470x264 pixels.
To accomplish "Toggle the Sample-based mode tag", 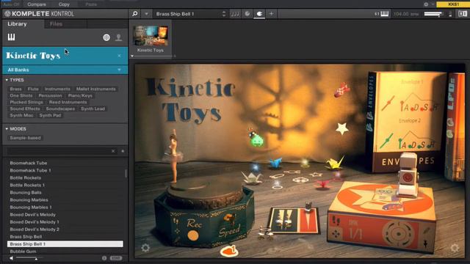I will pos(25,138).
